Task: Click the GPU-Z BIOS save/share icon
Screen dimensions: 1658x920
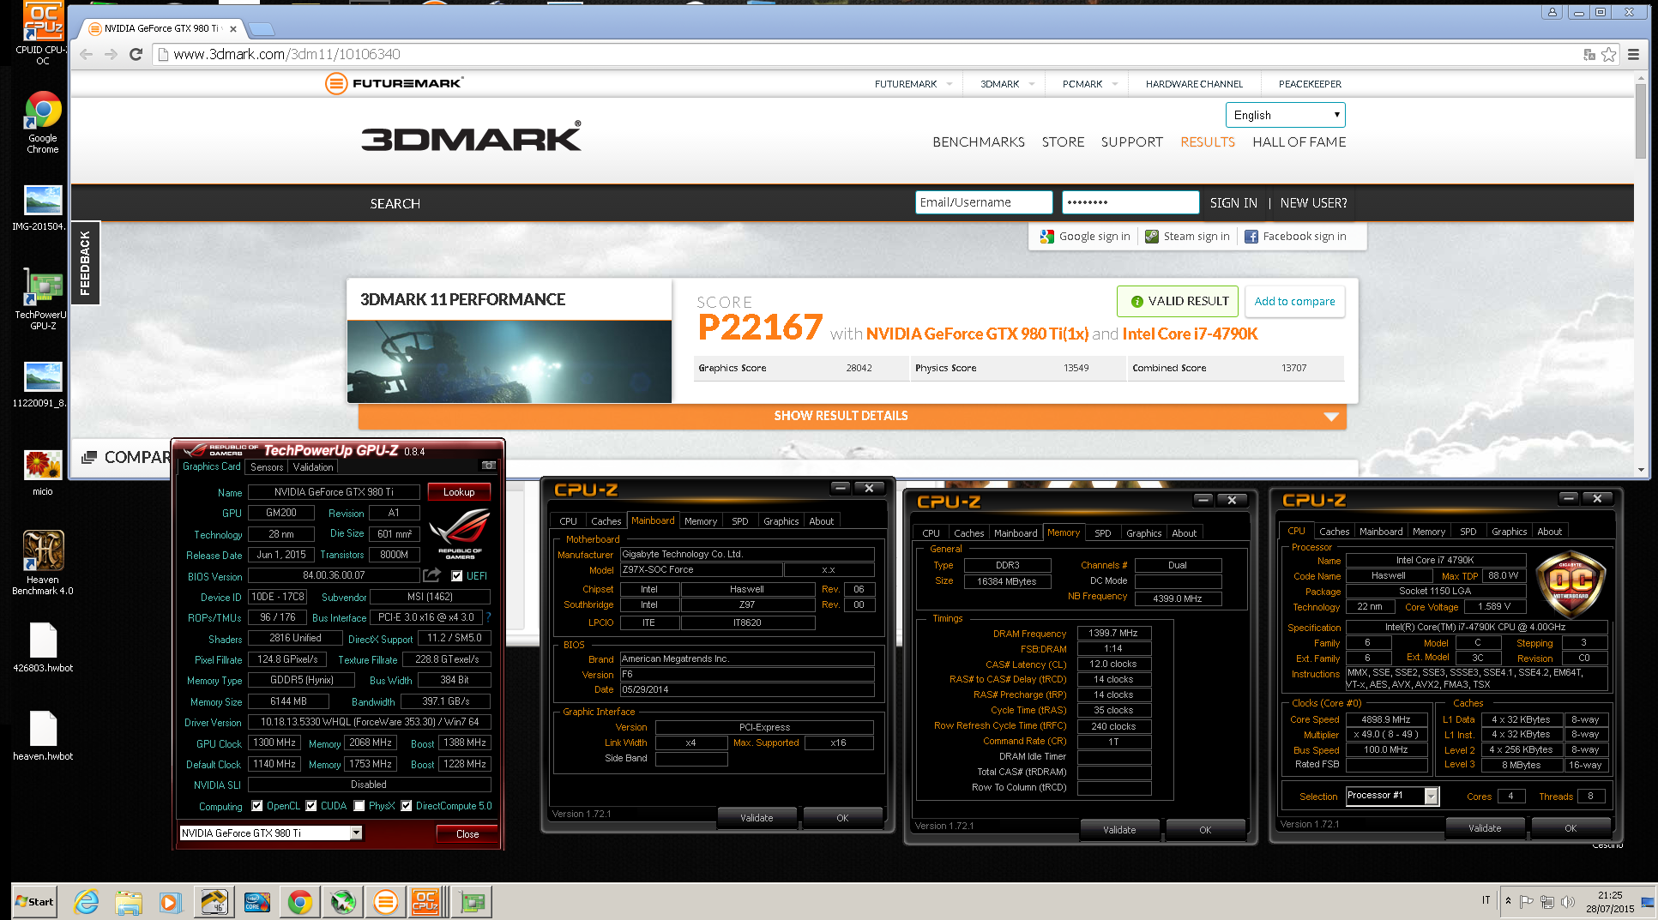Action: click(x=431, y=575)
